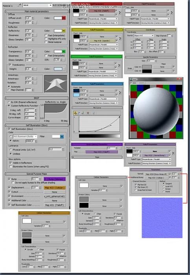Image resolution: width=190 pixels, height=275 pixels.
Task: Collapse the Main material parameters rollout
Action: click(x=37, y=11)
